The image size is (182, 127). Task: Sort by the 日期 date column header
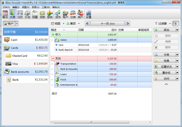click(x=88, y=30)
